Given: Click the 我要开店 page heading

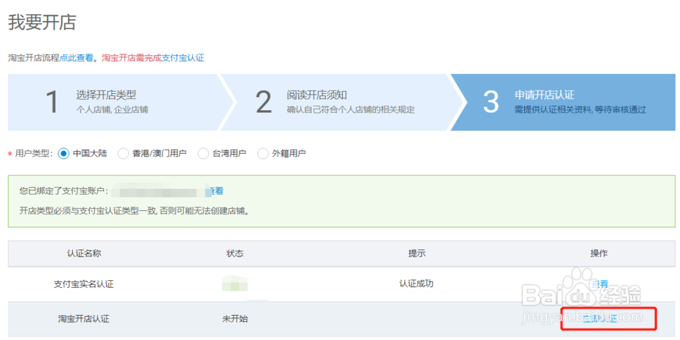Looking at the screenshot, I should pos(42,22).
